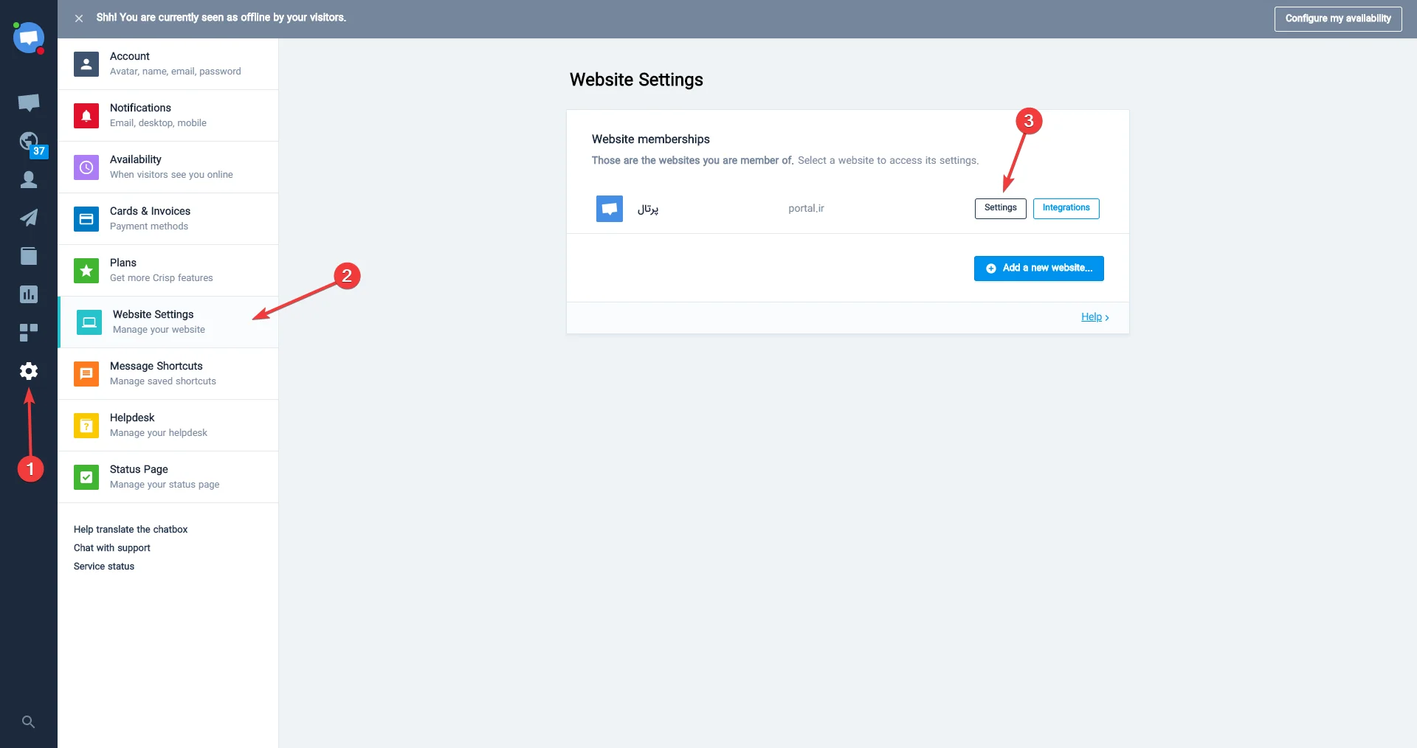Dismiss the offline notice banner
Image resolution: width=1417 pixels, height=748 pixels.
[x=79, y=18]
